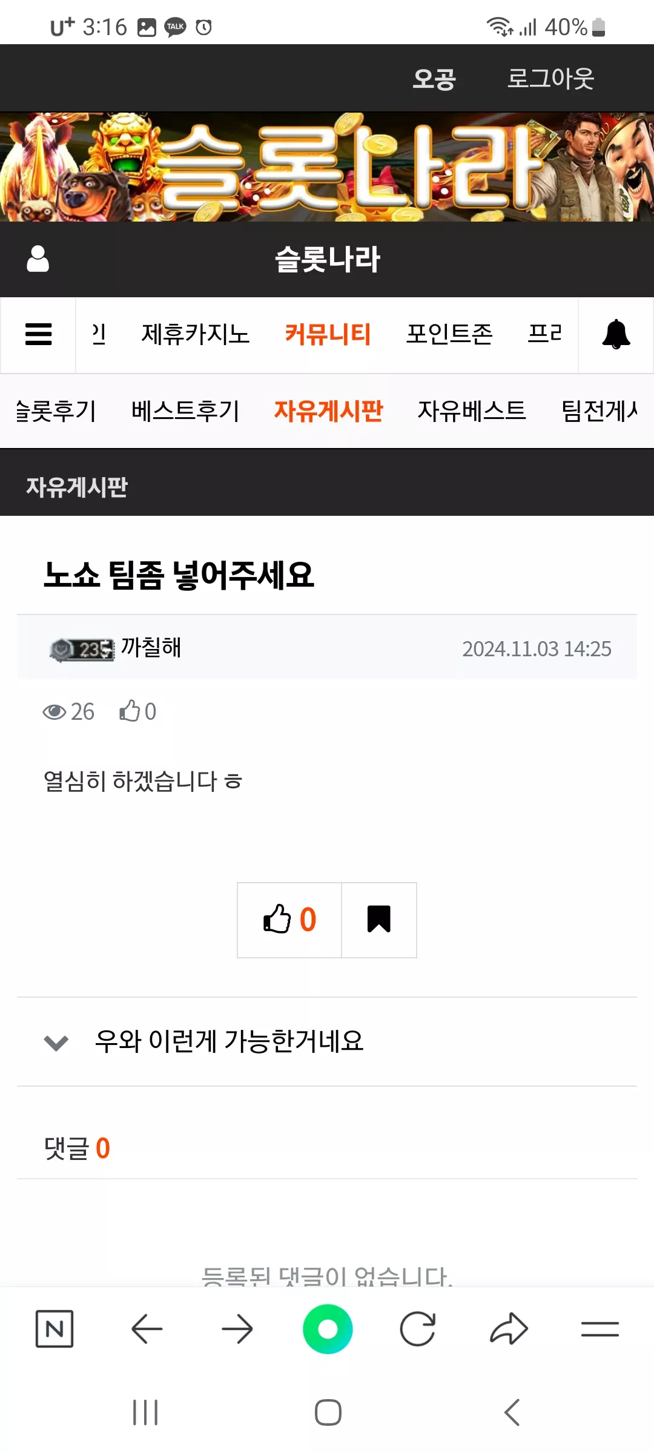Go back using browser back arrow
This screenshot has width=654, height=1453.
pos(147,1329)
